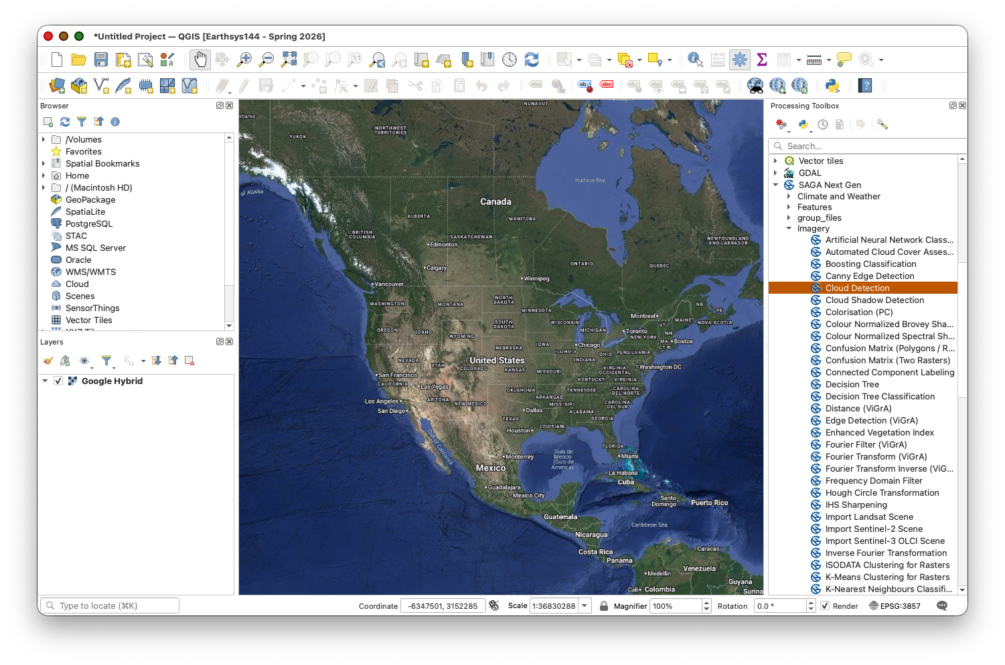Click the Save Project floppy disk icon
The width and height of the screenshot is (1005, 665).
click(101, 60)
